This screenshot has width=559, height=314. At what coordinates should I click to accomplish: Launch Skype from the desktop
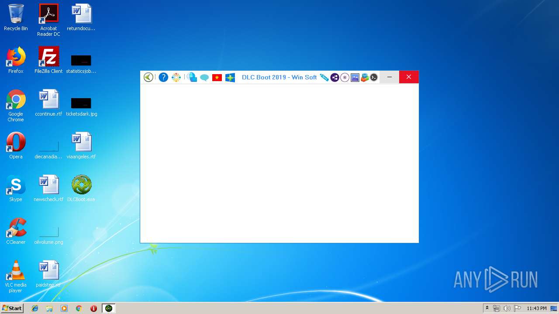click(x=16, y=188)
